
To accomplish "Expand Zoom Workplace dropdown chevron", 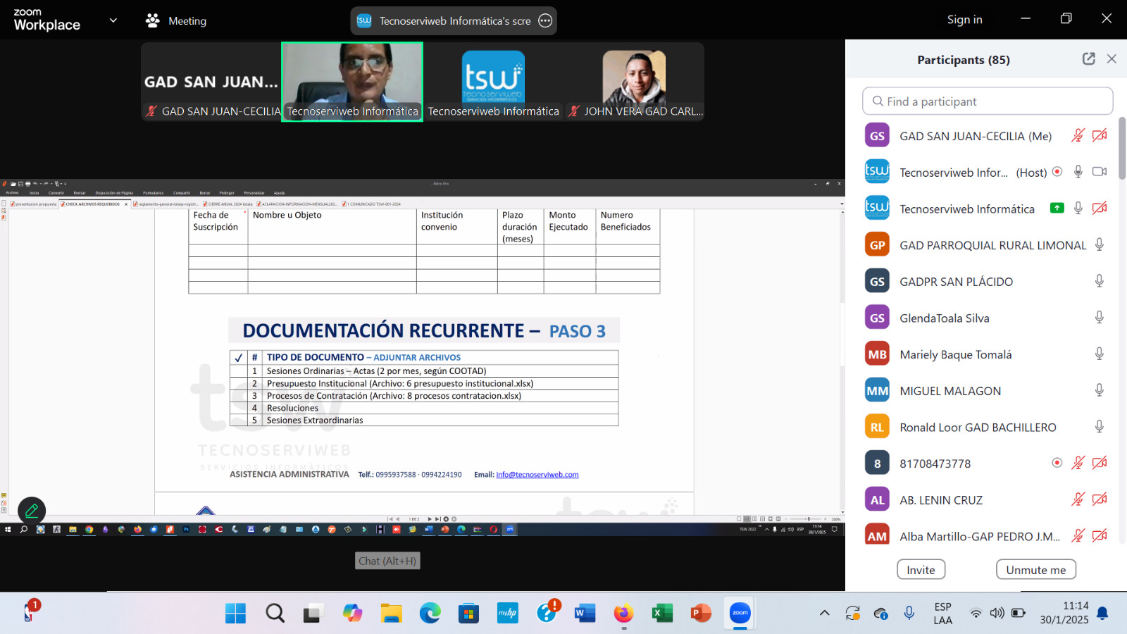I will pyautogui.click(x=113, y=20).
